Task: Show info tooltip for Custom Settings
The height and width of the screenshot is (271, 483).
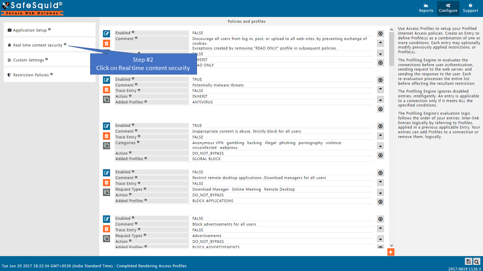Action: 46,59
